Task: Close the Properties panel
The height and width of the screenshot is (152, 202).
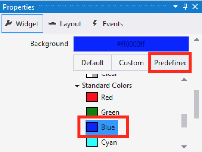Action: (x=195, y=7)
